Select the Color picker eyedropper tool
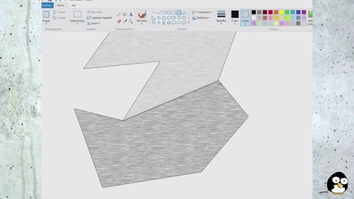 pyautogui.click(x=125, y=22)
